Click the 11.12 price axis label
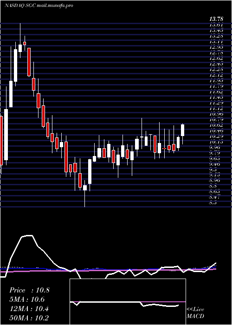This screenshot has height=325, width=232. [x=216, y=108]
